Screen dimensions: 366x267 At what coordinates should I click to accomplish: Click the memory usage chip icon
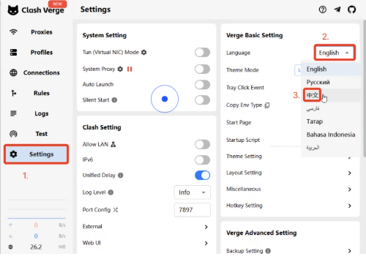pyautogui.click(x=10, y=247)
